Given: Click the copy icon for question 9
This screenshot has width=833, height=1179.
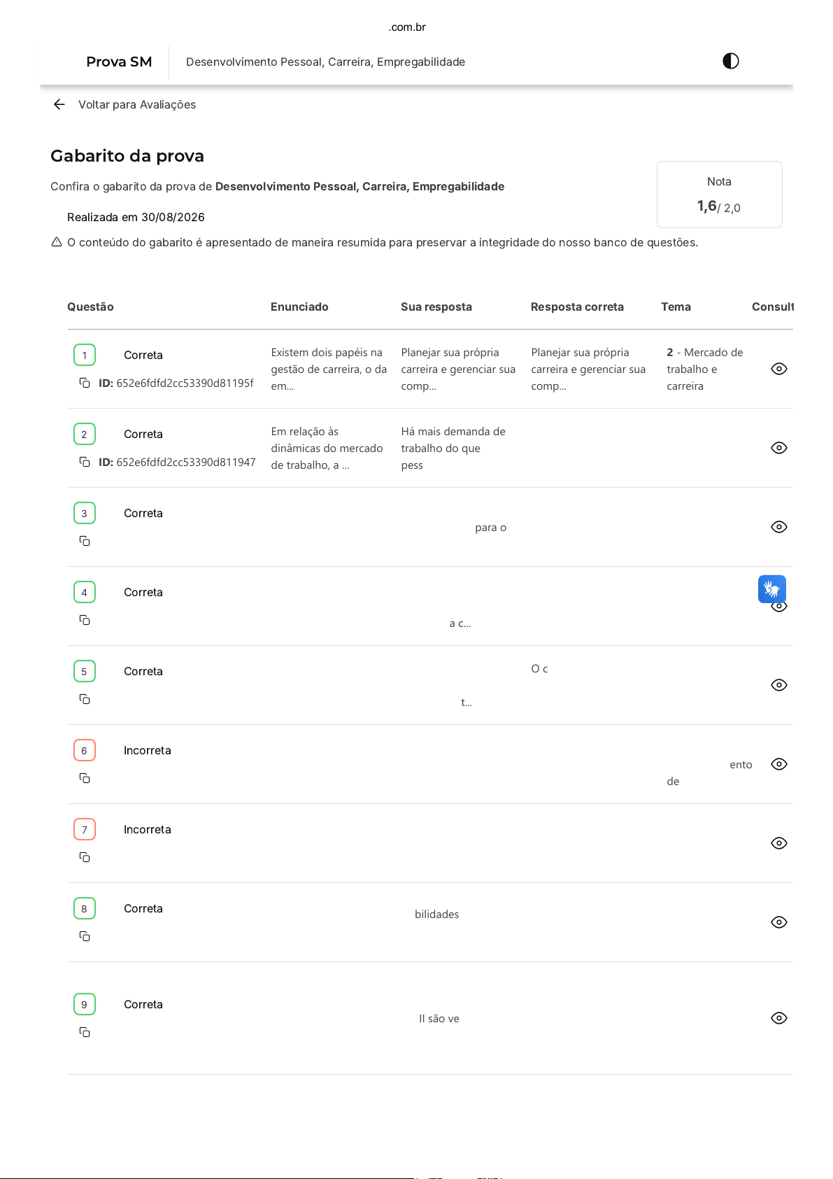Looking at the screenshot, I should [85, 1032].
